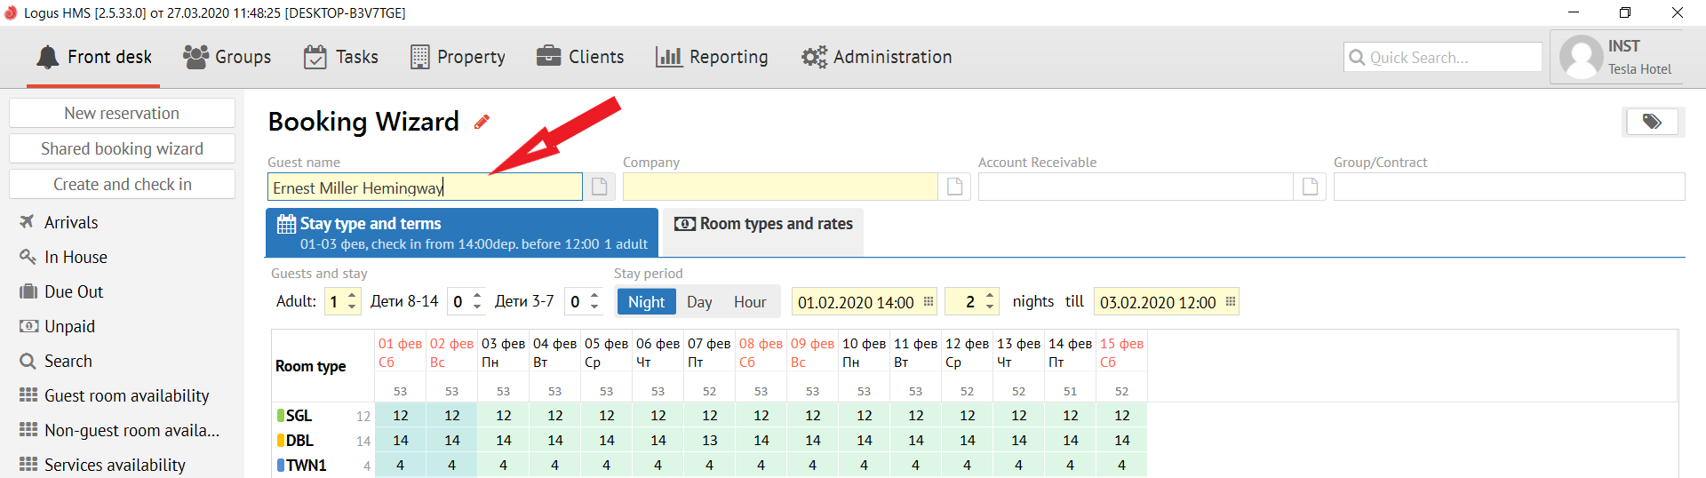1706x478 pixels.
Task: Switch stay period to Day
Action: tap(699, 302)
